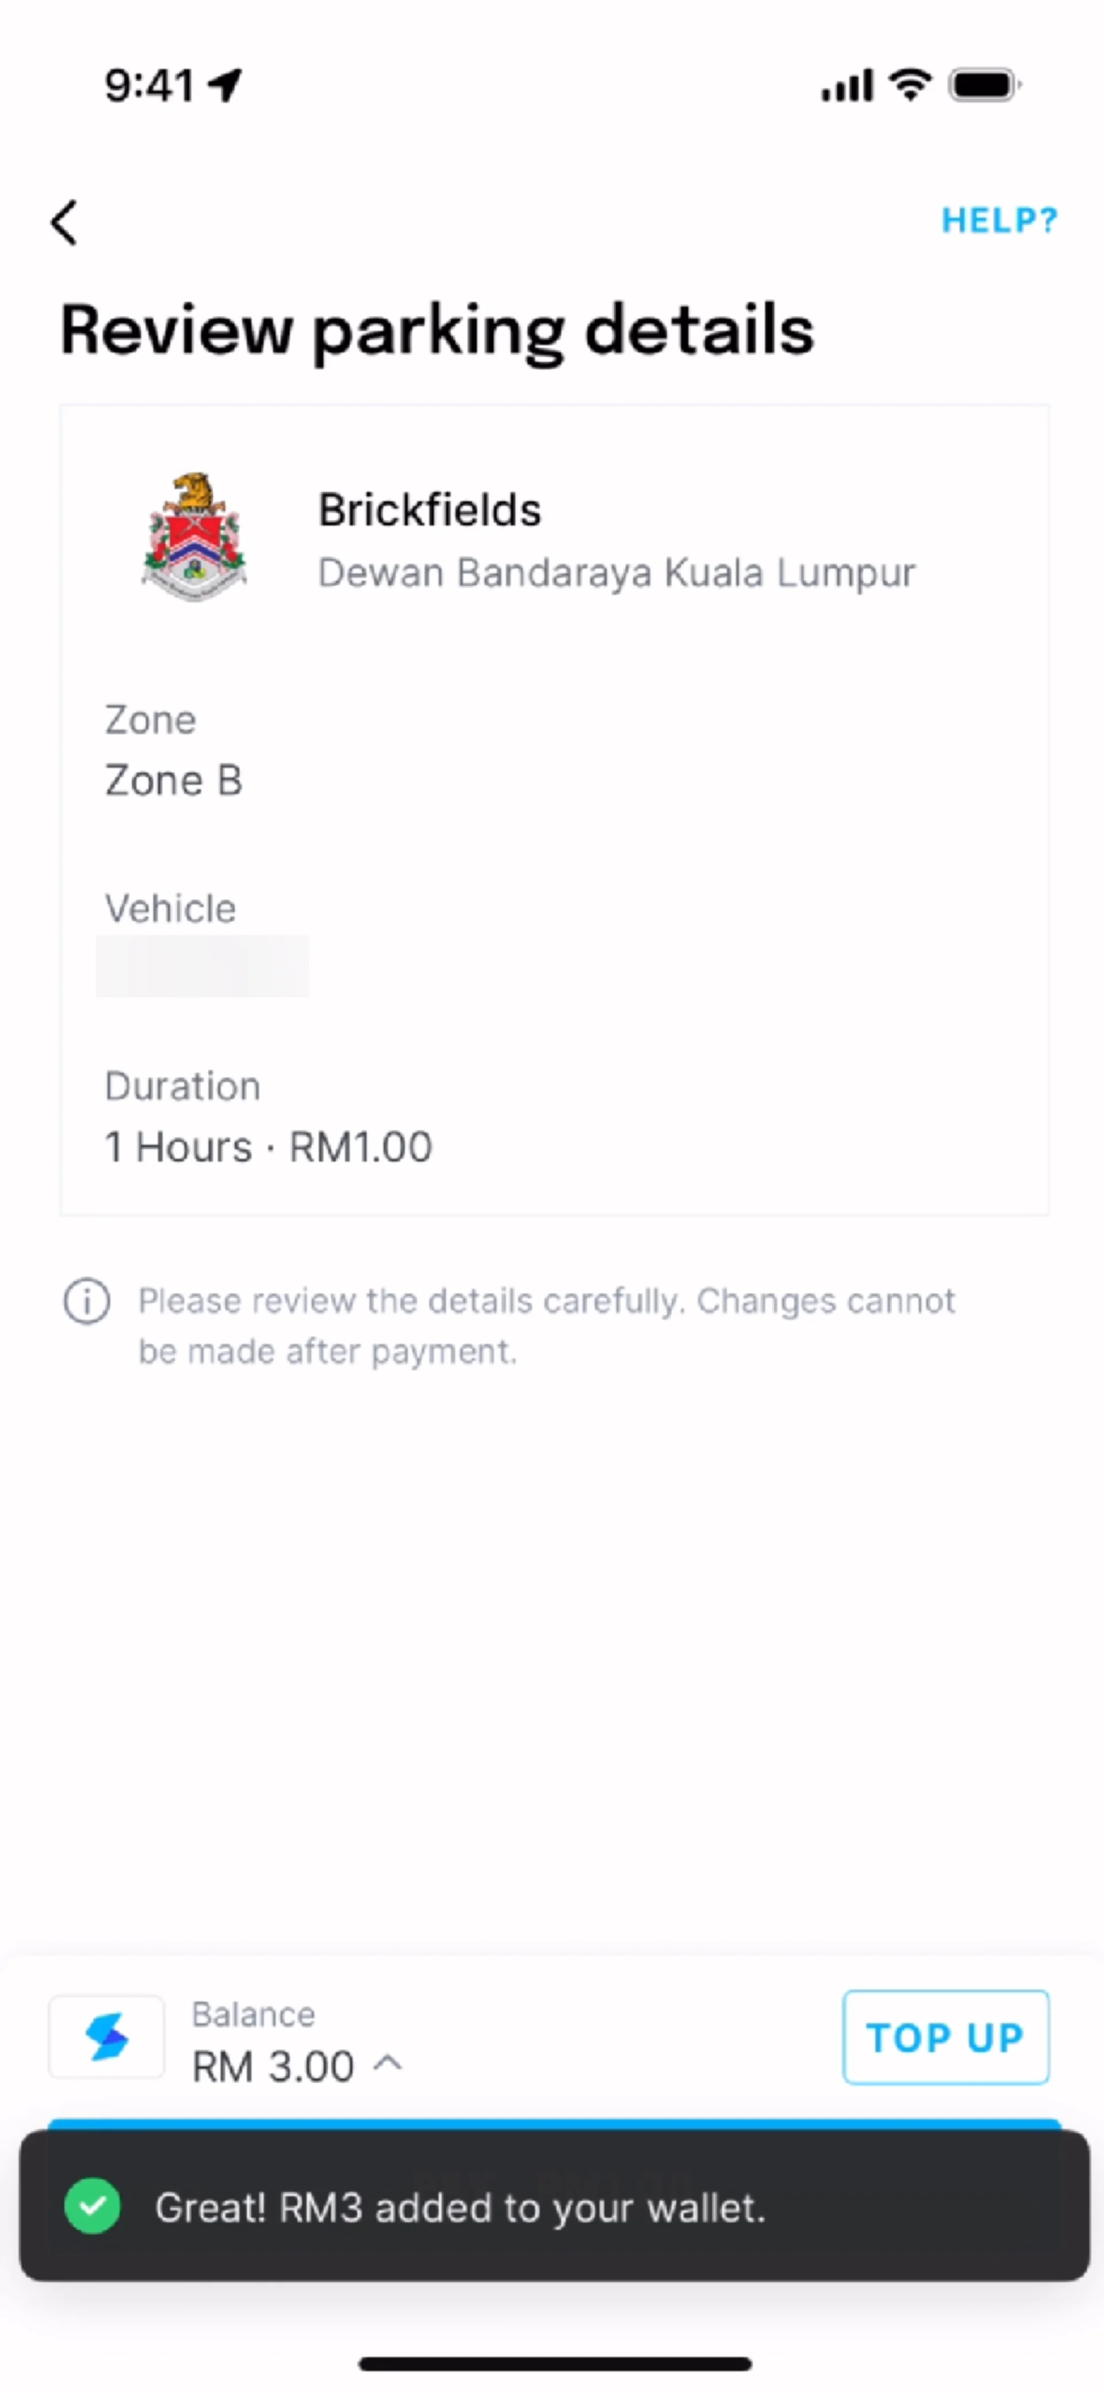
Task: Open the HELP? link
Action: [x=999, y=221]
